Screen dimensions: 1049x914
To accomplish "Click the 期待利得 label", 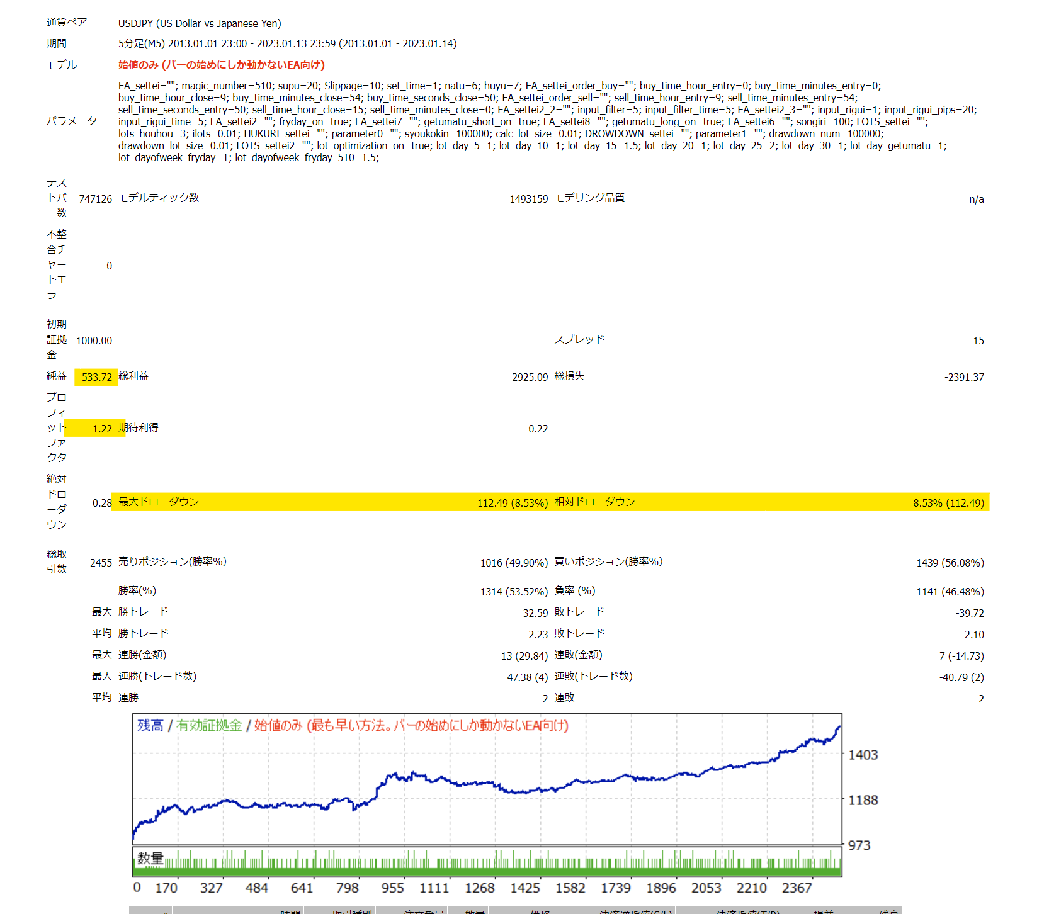I will (139, 427).
